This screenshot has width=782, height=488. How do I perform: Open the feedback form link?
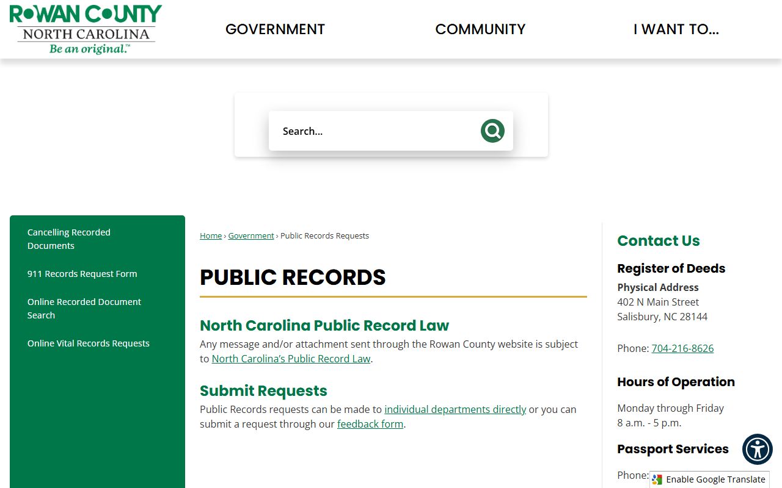tap(370, 424)
